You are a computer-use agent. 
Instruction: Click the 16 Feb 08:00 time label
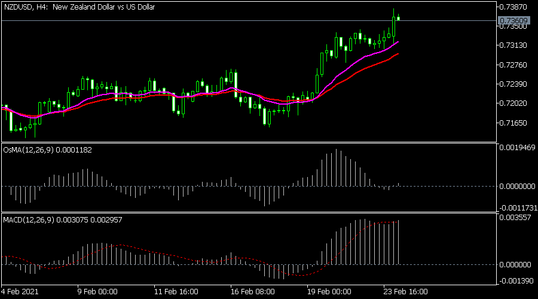click(x=252, y=292)
